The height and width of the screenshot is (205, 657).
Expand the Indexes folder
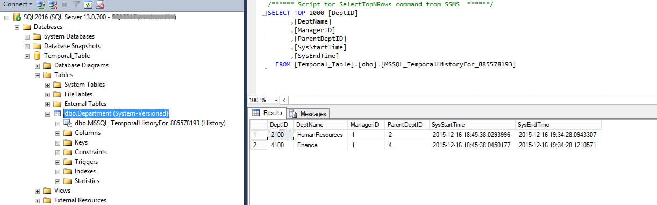(x=58, y=171)
